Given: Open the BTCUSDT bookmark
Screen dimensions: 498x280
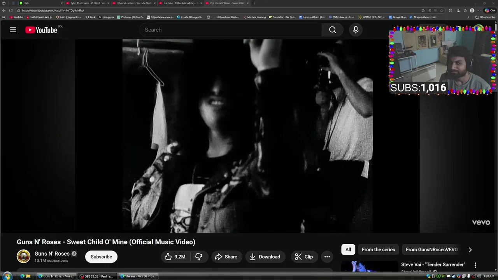Looking at the screenshot, I should pos(372,17).
